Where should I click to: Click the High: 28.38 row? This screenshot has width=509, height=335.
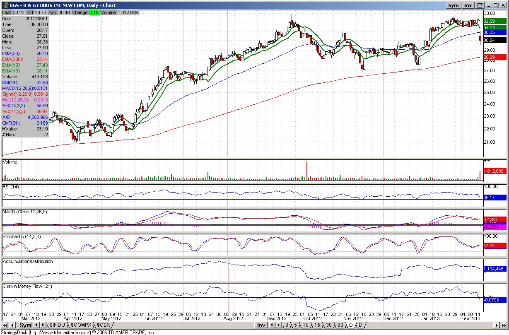tap(25, 42)
